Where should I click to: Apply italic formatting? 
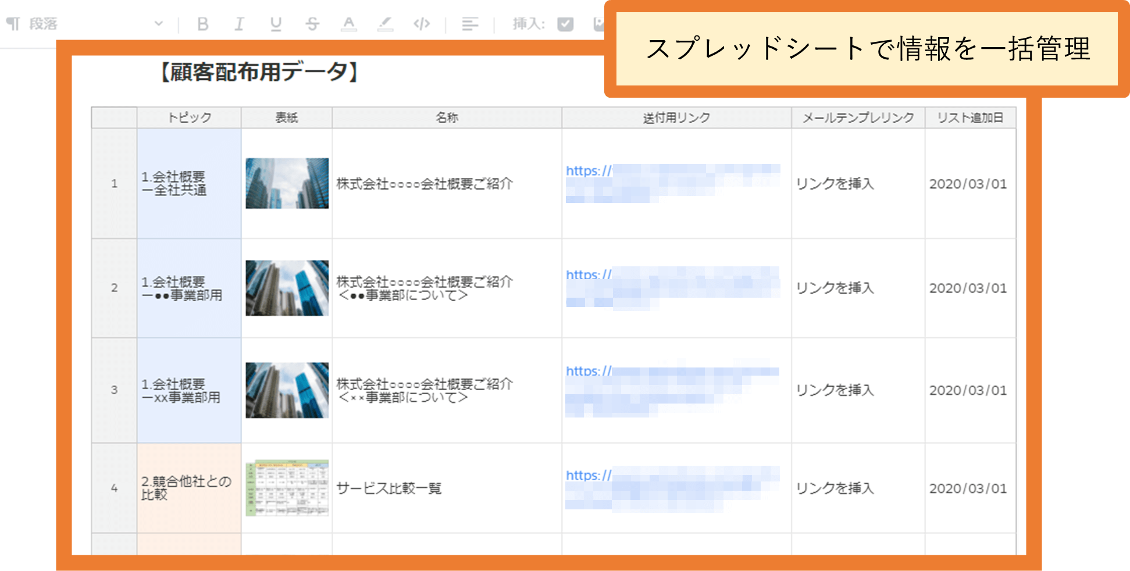tap(238, 23)
